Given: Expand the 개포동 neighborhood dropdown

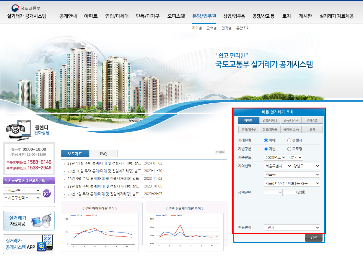Looking at the screenshot, I should pos(292,174).
